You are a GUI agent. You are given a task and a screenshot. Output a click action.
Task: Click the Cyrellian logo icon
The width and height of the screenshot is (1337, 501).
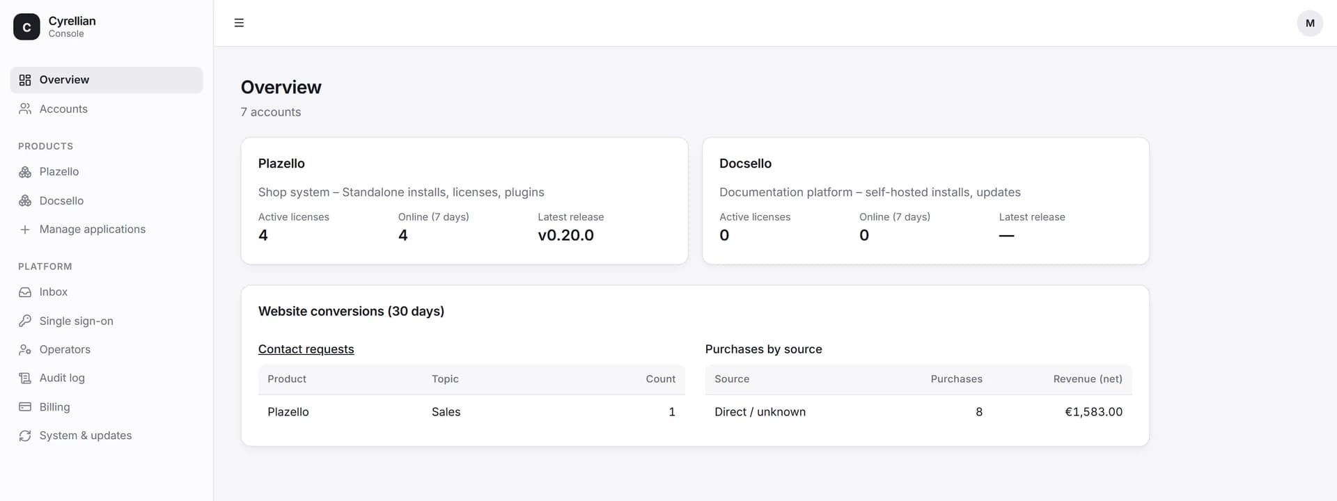tap(26, 27)
